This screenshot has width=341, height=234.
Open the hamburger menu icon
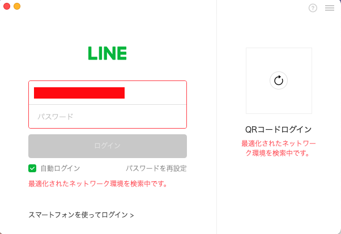click(329, 8)
